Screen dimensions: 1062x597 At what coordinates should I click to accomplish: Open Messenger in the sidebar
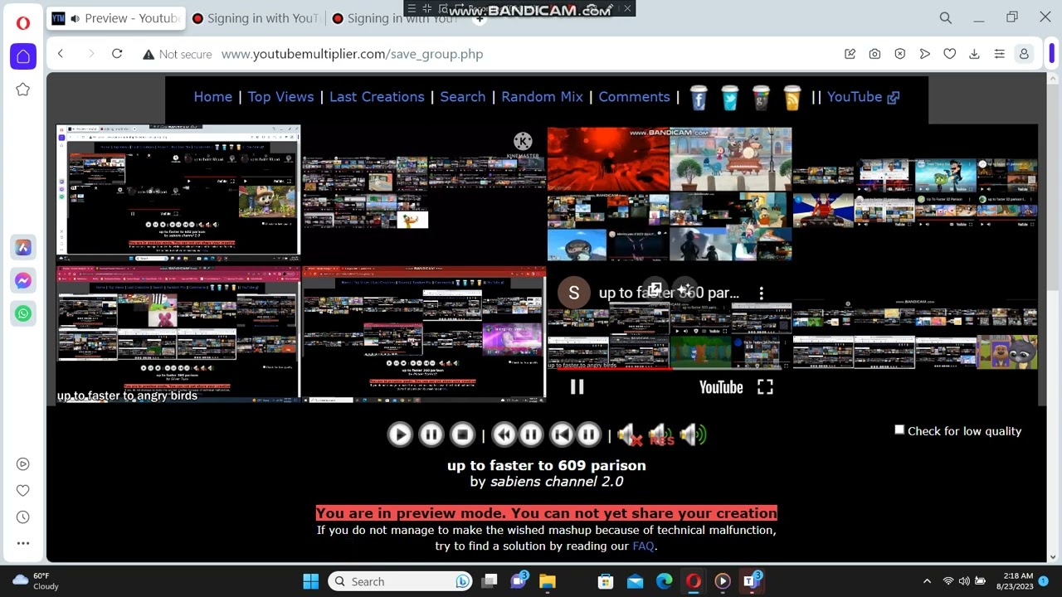coord(23,281)
